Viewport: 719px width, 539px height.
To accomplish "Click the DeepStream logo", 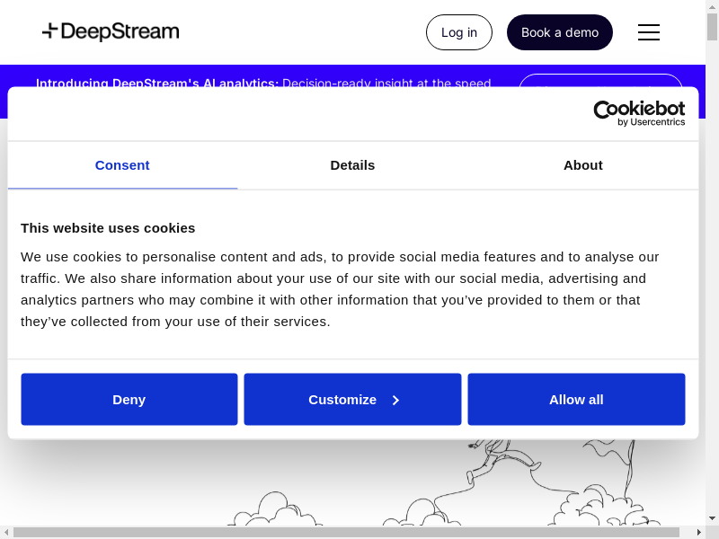I will (111, 32).
